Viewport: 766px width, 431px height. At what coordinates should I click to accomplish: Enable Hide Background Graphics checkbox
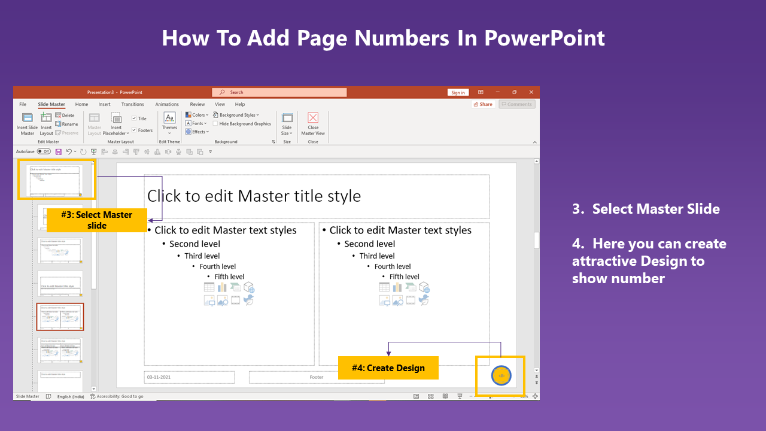click(x=215, y=124)
